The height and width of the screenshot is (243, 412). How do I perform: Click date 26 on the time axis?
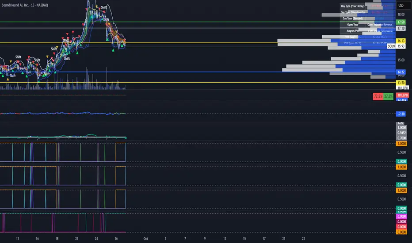pos(116,239)
